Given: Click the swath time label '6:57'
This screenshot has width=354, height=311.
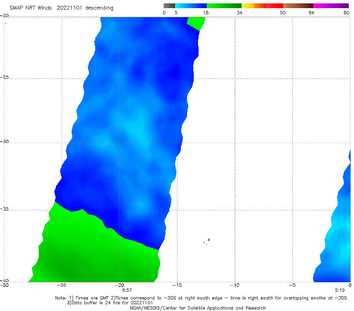Looking at the screenshot, I should click(x=127, y=290).
